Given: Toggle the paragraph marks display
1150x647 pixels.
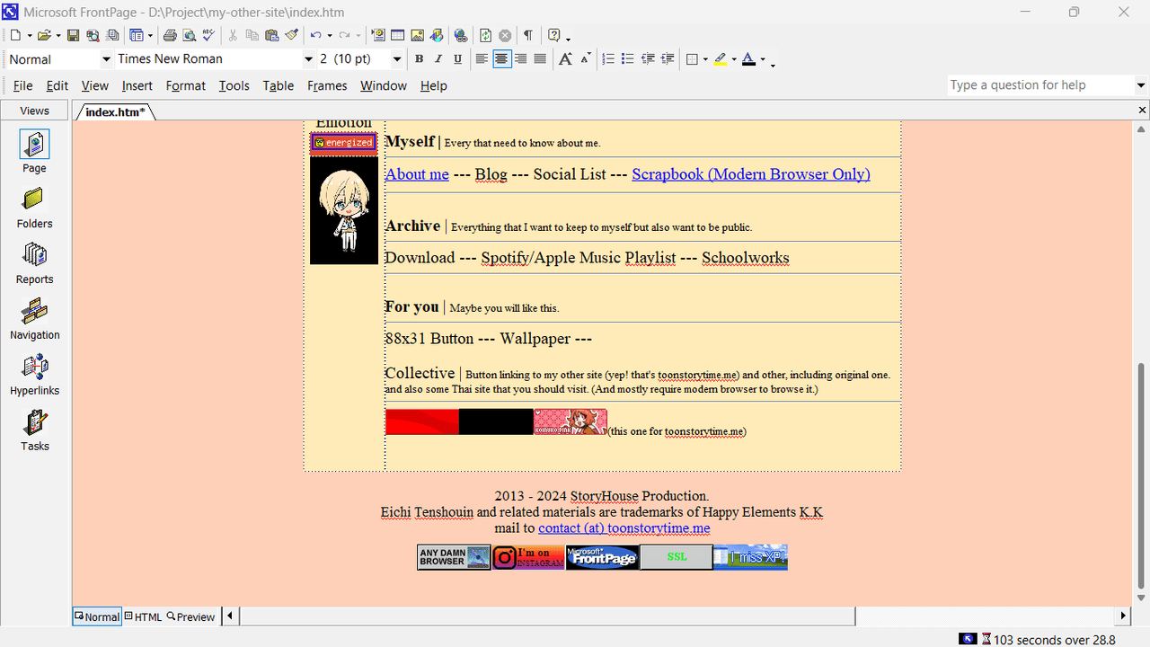Looking at the screenshot, I should (x=528, y=35).
